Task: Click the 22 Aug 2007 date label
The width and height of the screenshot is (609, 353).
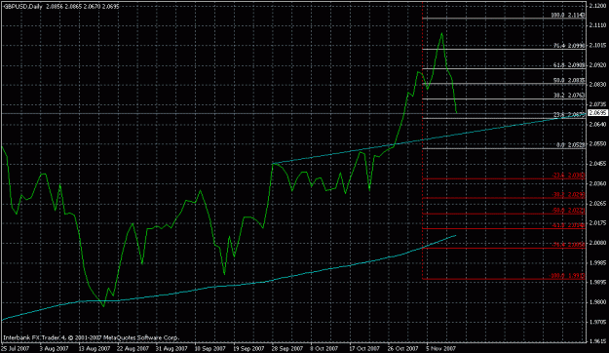Action: point(133,348)
